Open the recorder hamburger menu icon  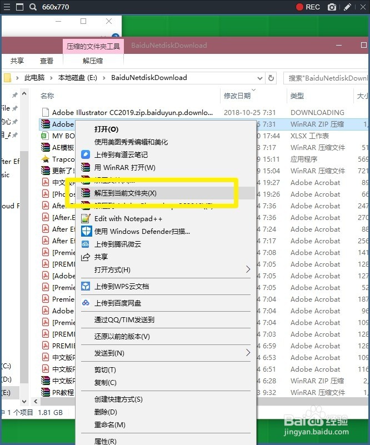(x=7, y=7)
